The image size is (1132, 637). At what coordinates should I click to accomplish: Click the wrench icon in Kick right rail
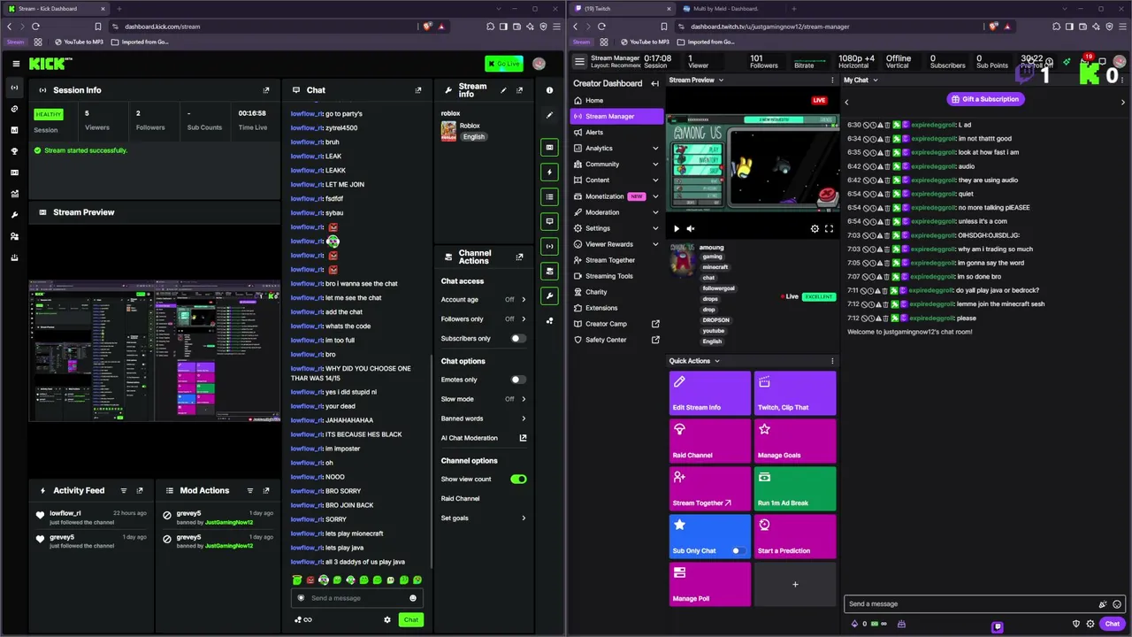pyautogui.click(x=549, y=295)
